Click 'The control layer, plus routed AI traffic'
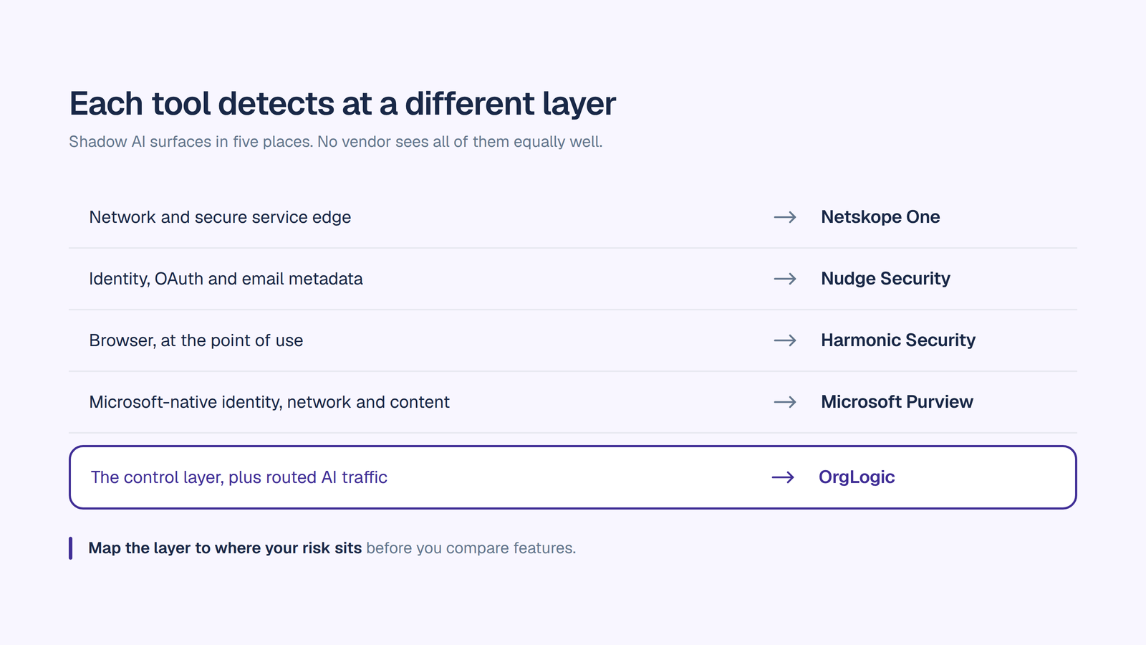Viewport: 1146px width, 645px height. coord(239,477)
